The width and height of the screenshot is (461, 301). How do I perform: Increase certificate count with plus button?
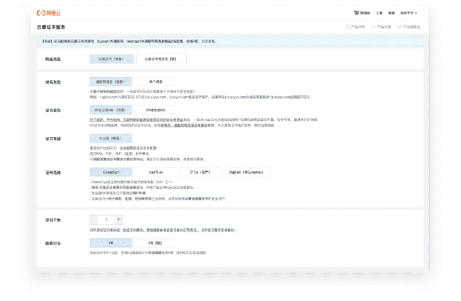[119, 219]
